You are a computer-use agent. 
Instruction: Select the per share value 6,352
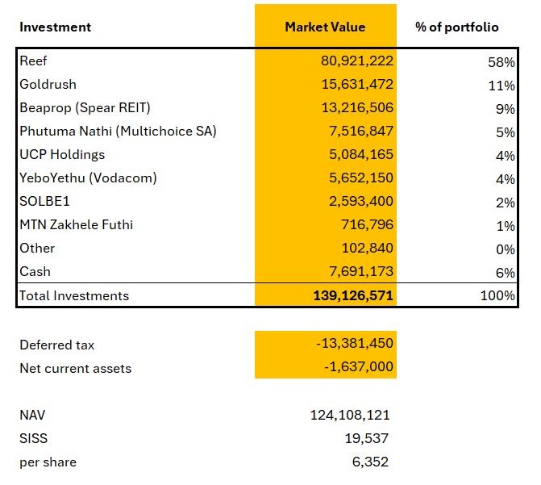[370, 462]
